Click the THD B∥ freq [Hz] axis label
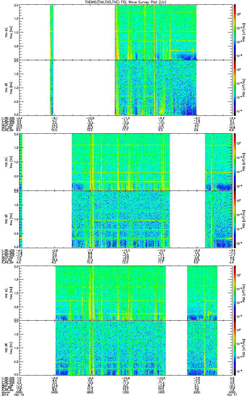 click(9, 219)
